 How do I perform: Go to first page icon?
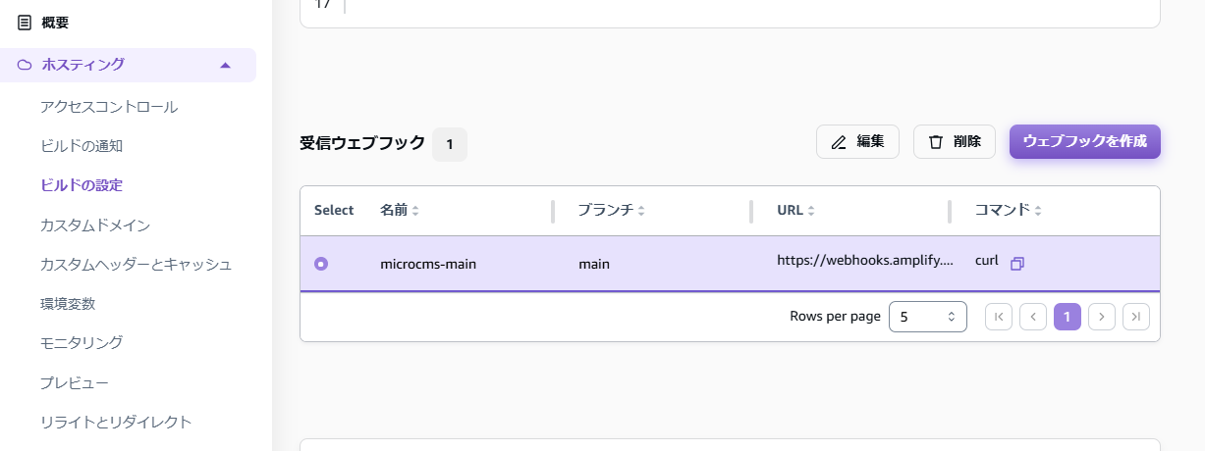click(998, 317)
